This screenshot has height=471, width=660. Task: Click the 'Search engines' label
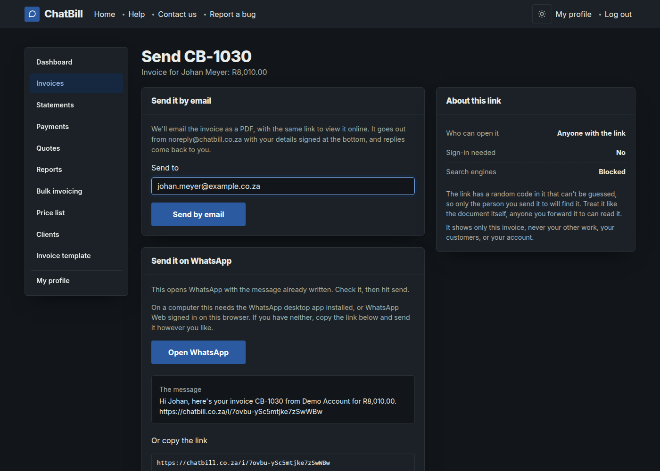coord(471,172)
